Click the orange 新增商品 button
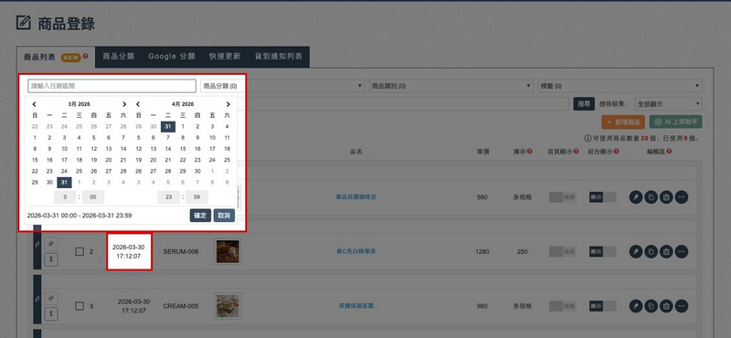731x338 pixels. click(623, 121)
